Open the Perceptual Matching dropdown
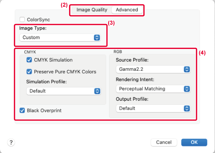 (x=153, y=89)
